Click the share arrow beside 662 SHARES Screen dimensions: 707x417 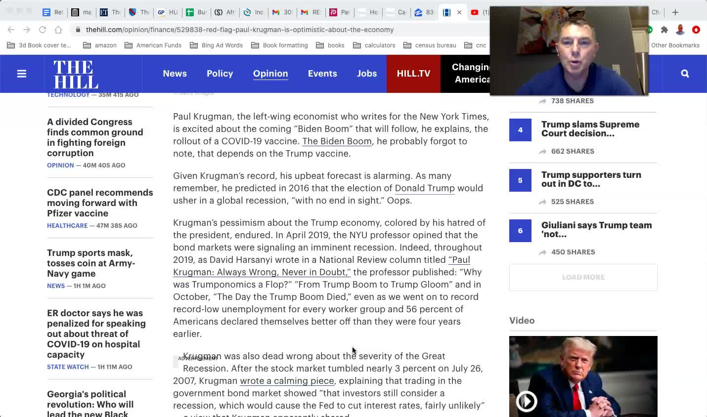(542, 151)
